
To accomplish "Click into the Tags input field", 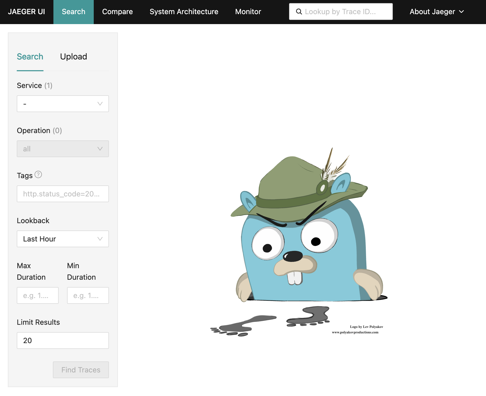I will pyautogui.click(x=63, y=194).
